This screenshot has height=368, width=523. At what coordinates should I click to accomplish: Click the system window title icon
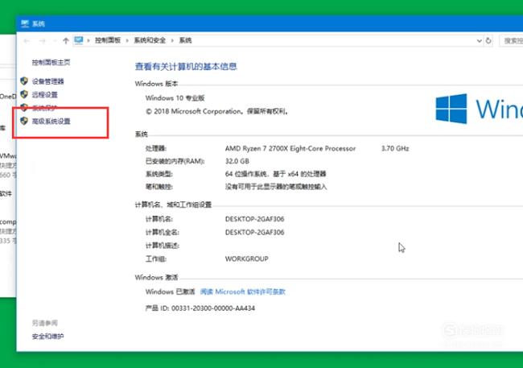pos(25,23)
